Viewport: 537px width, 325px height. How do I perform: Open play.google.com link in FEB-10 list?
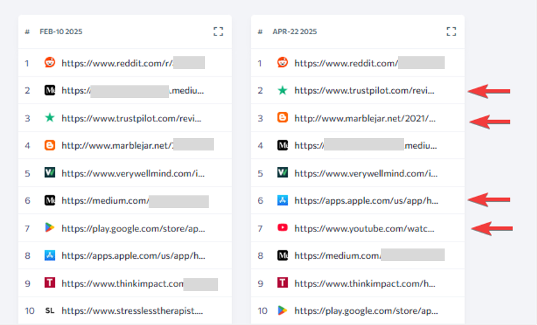(133, 229)
